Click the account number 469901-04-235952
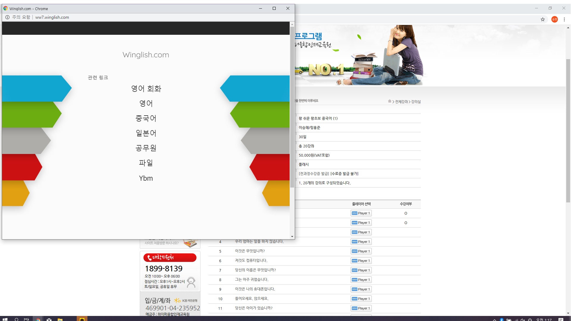This screenshot has width=571, height=321. [x=172, y=308]
